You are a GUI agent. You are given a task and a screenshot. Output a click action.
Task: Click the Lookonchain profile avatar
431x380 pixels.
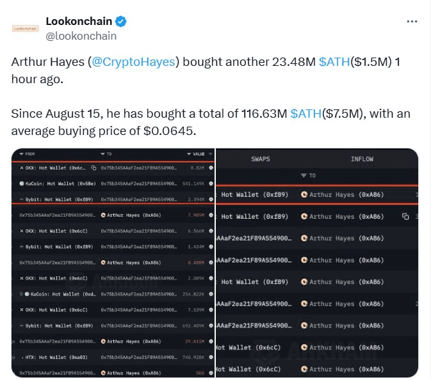pyautogui.click(x=26, y=29)
